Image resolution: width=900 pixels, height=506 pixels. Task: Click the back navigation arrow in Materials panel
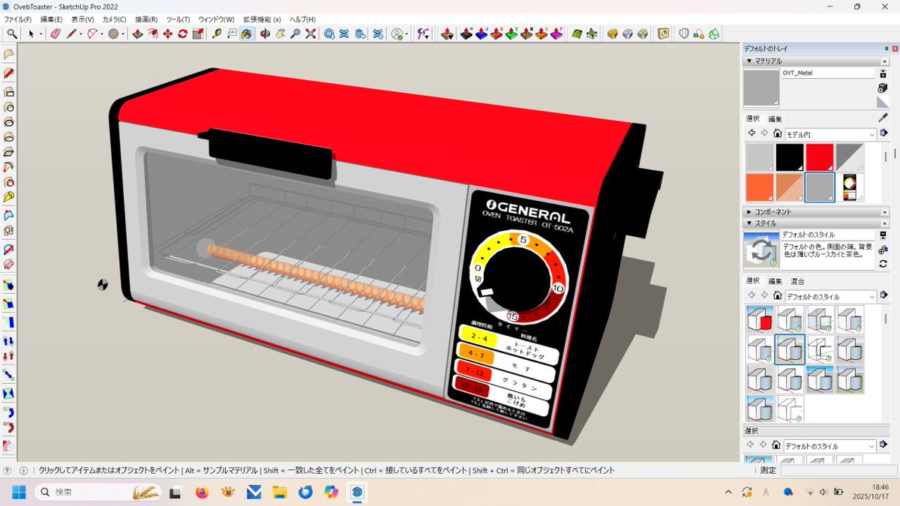pos(751,132)
